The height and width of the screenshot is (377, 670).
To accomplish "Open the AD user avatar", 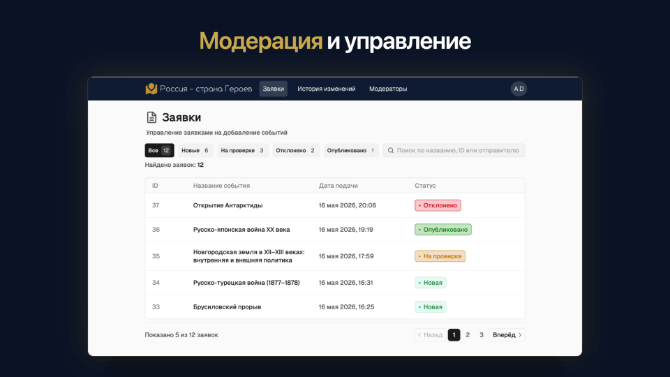I will (519, 89).
